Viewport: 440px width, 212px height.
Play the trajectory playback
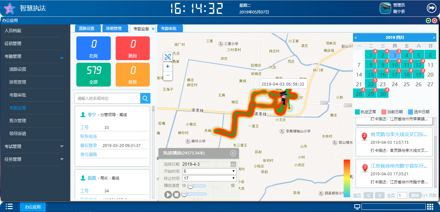point(168,194)
